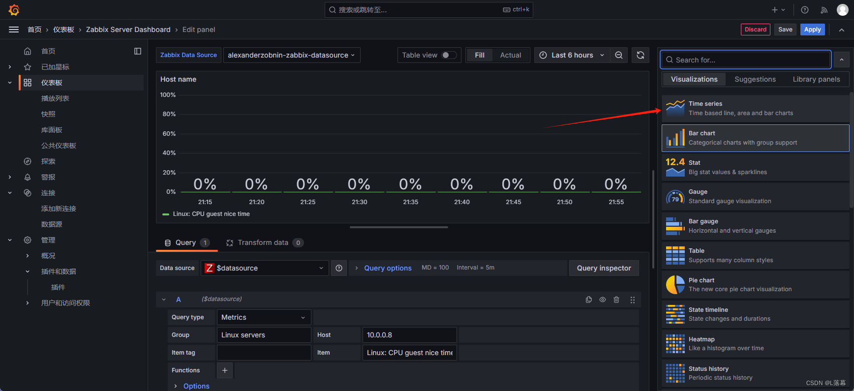Select the Fill size option
This screenshot has height=391, width=854.
pos(480,55)
